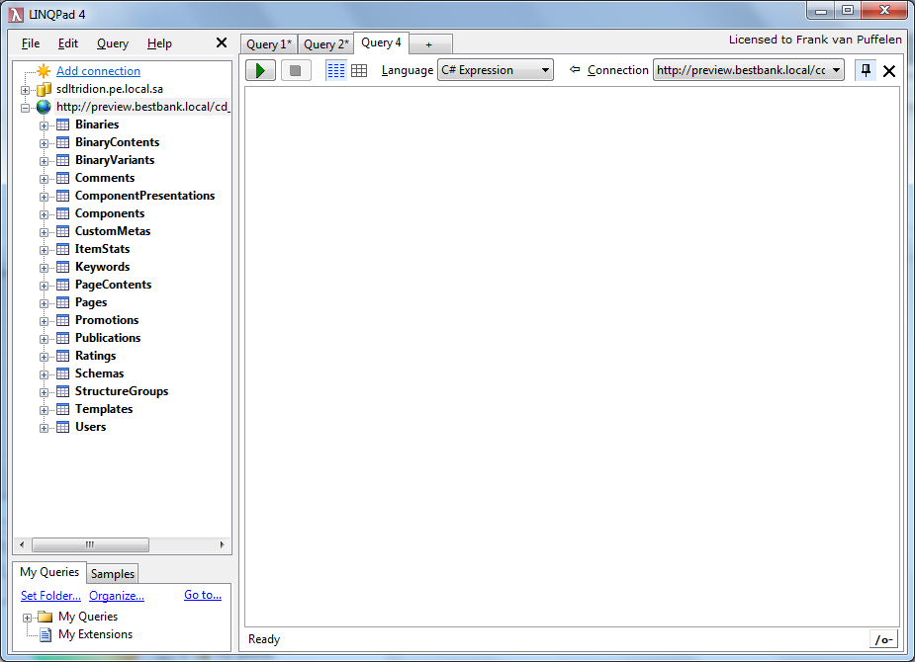Run the query with the green Execute button
The image size is (915, 662).
(x=260, y=70)
